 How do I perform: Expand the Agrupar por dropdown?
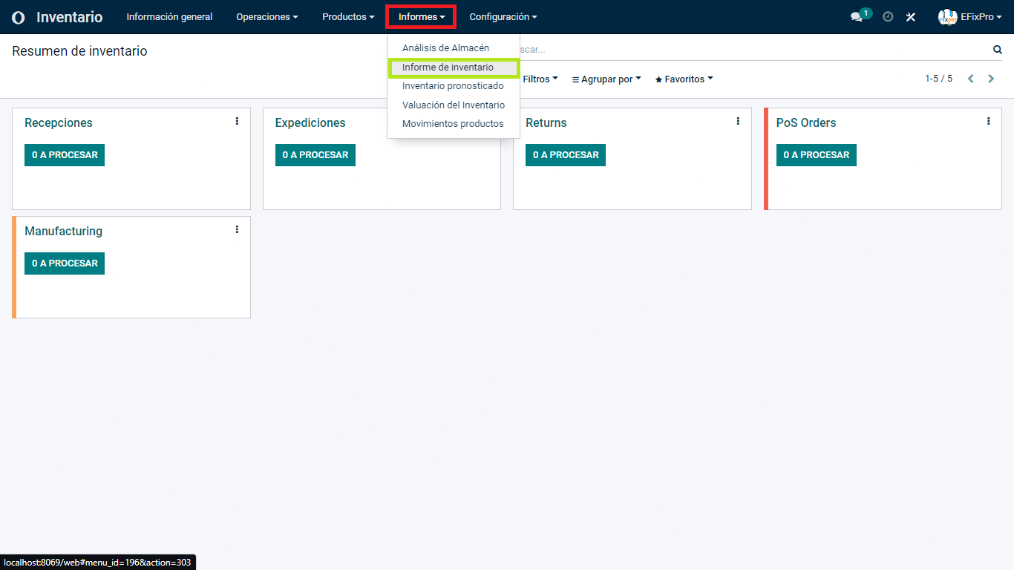point(606,79)
